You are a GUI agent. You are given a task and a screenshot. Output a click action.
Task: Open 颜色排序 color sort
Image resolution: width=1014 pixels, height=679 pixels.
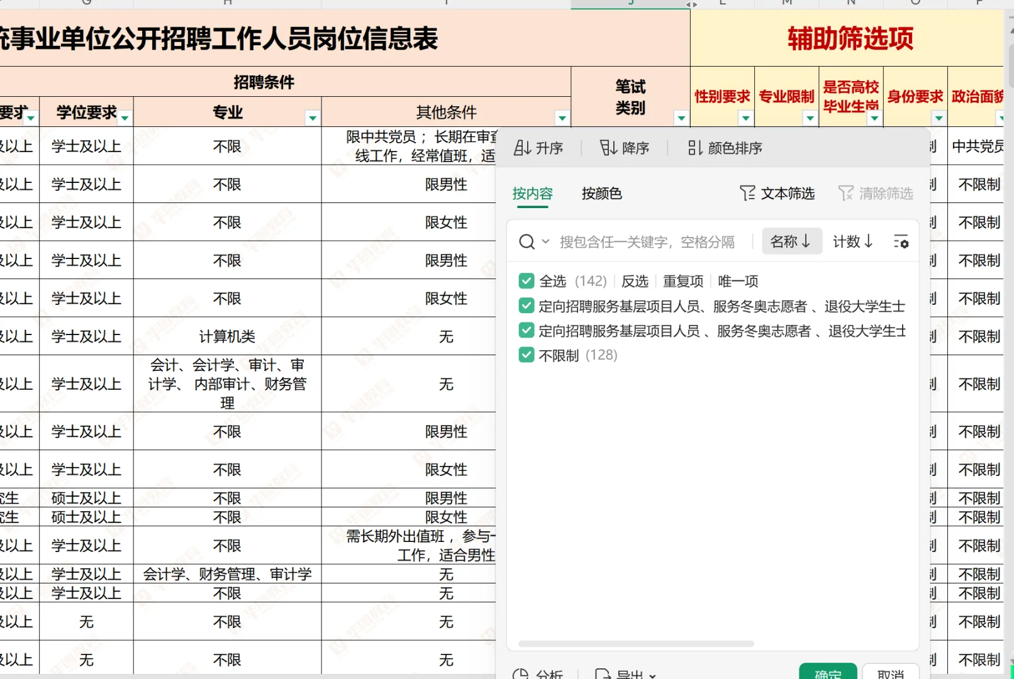725,148
